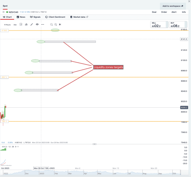Click the Mon 13 date axis label

click(116, 168)
